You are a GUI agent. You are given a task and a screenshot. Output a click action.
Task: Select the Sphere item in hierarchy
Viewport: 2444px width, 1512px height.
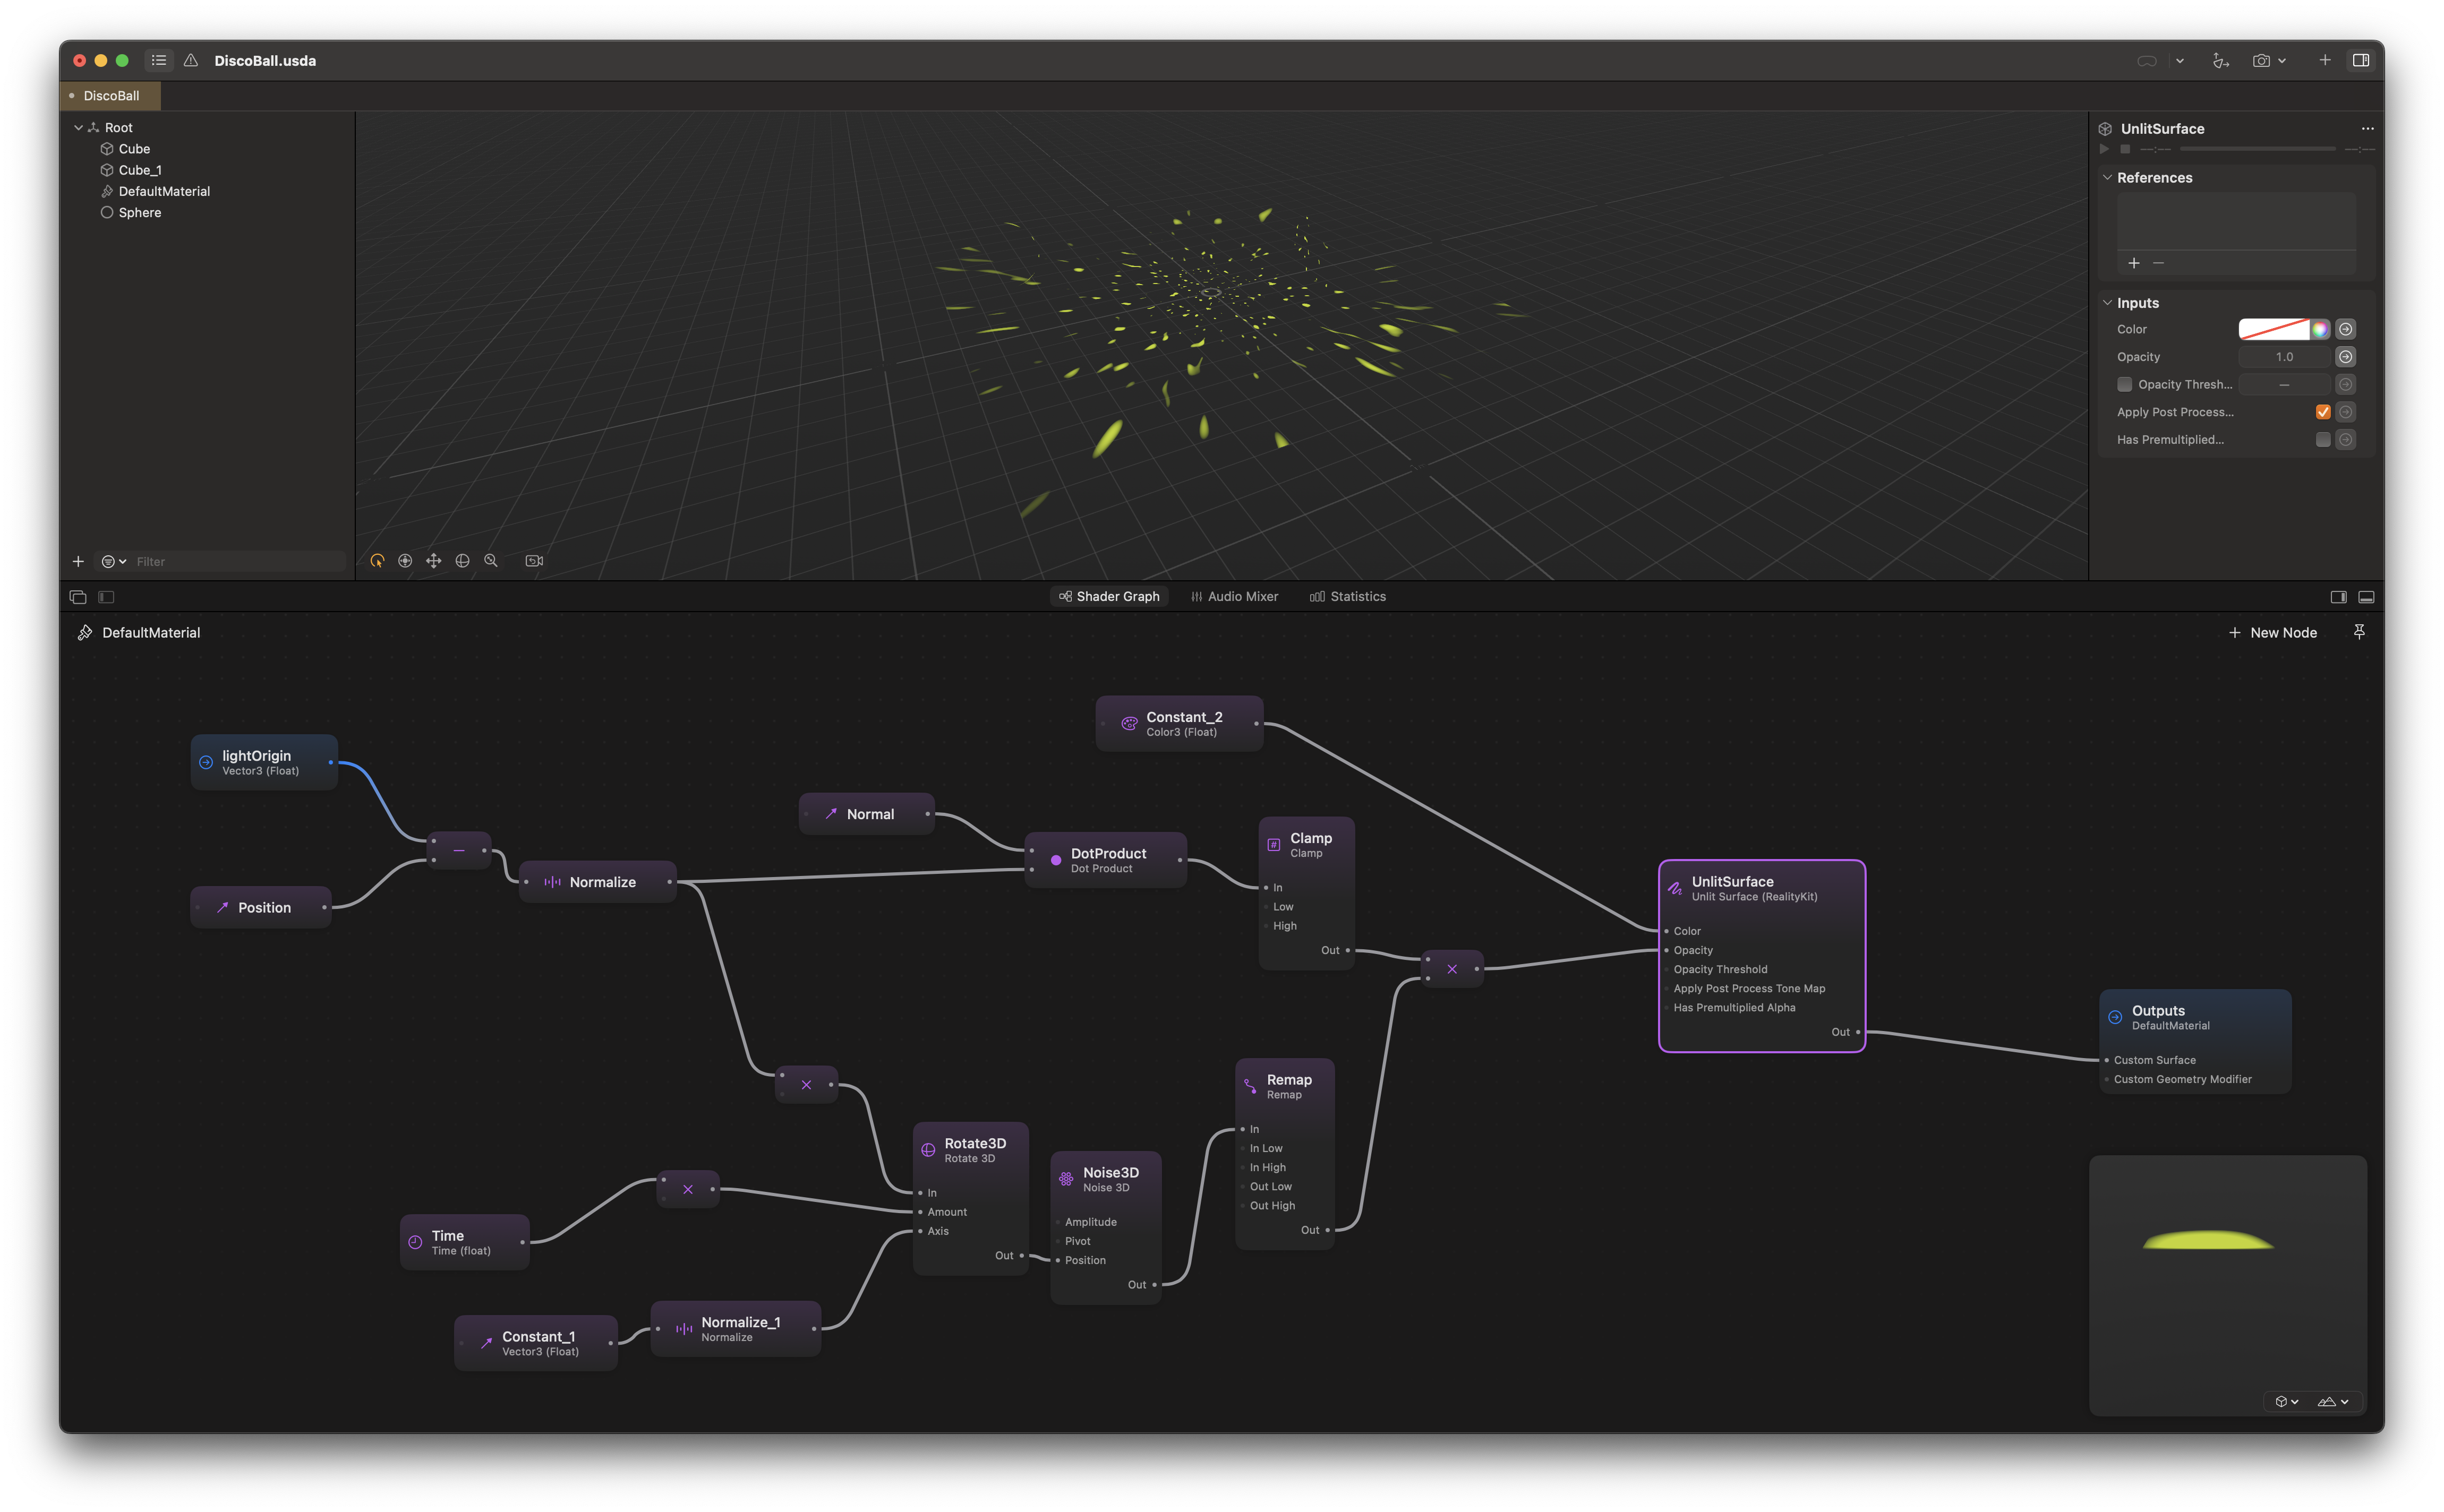139,213
